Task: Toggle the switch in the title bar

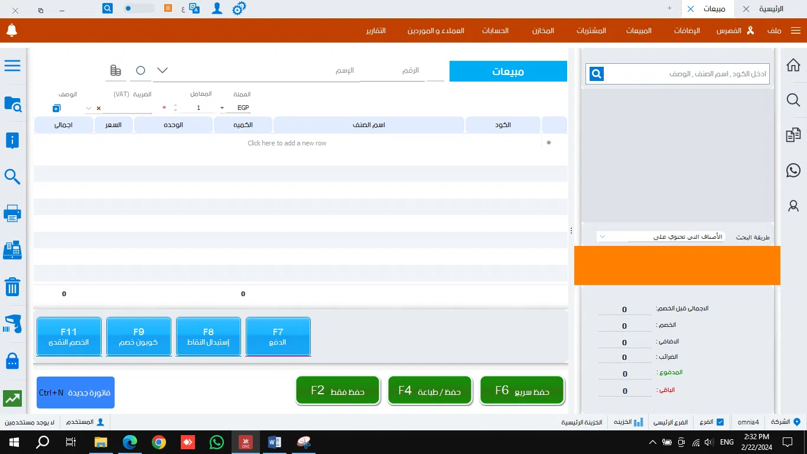Action: [x=139, y=9]
